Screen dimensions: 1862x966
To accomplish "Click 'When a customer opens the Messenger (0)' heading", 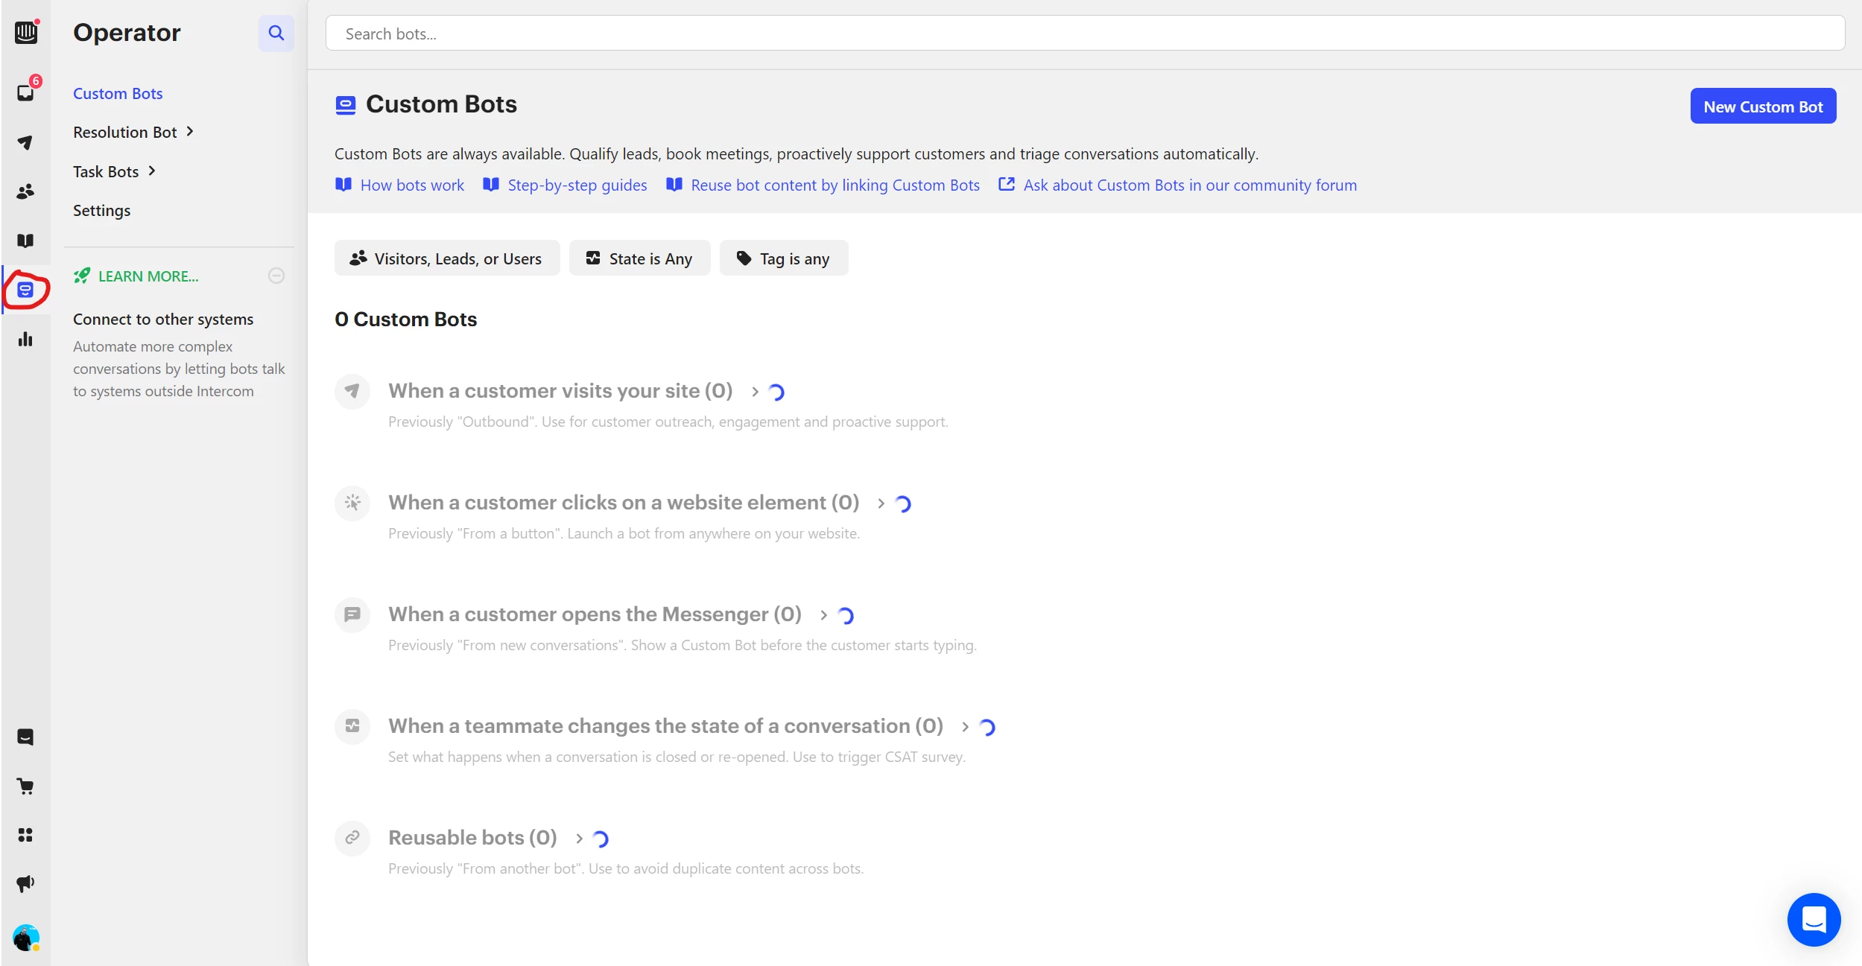I will pos(595,614).
